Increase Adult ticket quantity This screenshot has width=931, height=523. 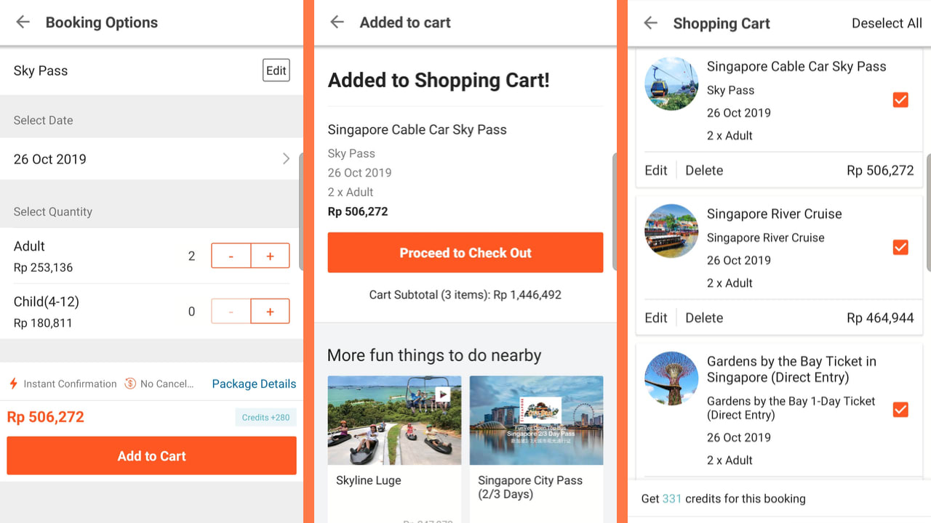[x=270, y=256]
